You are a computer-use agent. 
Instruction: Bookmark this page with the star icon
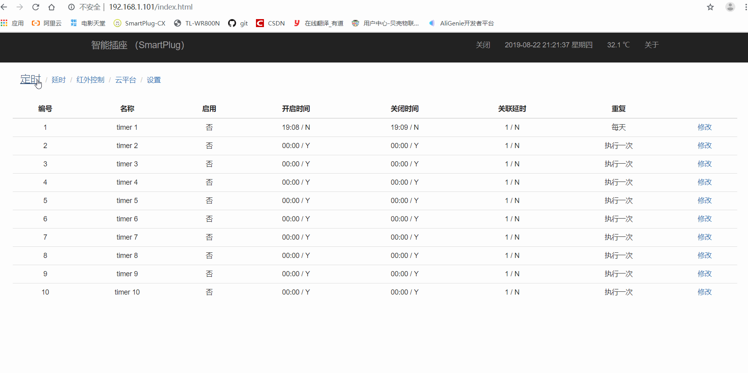(x=711, y=7)
